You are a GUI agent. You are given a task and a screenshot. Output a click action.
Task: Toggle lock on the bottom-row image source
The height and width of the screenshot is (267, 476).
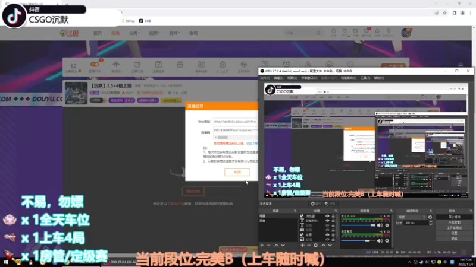(333, 240)
